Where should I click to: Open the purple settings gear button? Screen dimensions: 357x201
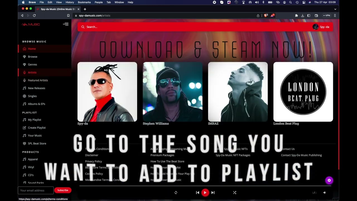(x=329, y=180)
